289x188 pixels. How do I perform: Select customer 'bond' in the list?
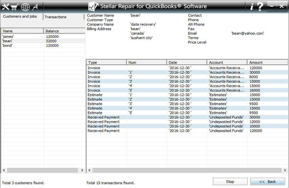43,46
